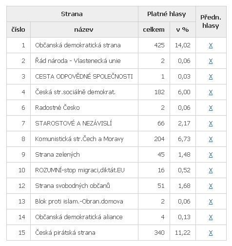This screenshot has height=246, width=232.
Task: Select the 425 votes cell
Action: click(154, 45)
